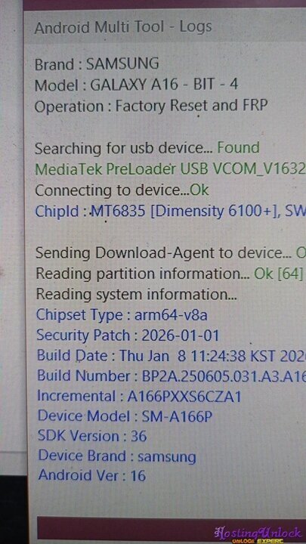Viewport: 306px width, 544px height.
Task: Select the Chipset Type arm64-v8a line
Action: tap(122, 315)
